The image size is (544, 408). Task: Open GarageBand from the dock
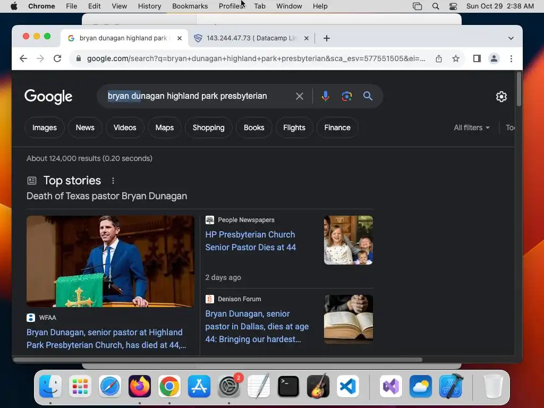[318, 386]
